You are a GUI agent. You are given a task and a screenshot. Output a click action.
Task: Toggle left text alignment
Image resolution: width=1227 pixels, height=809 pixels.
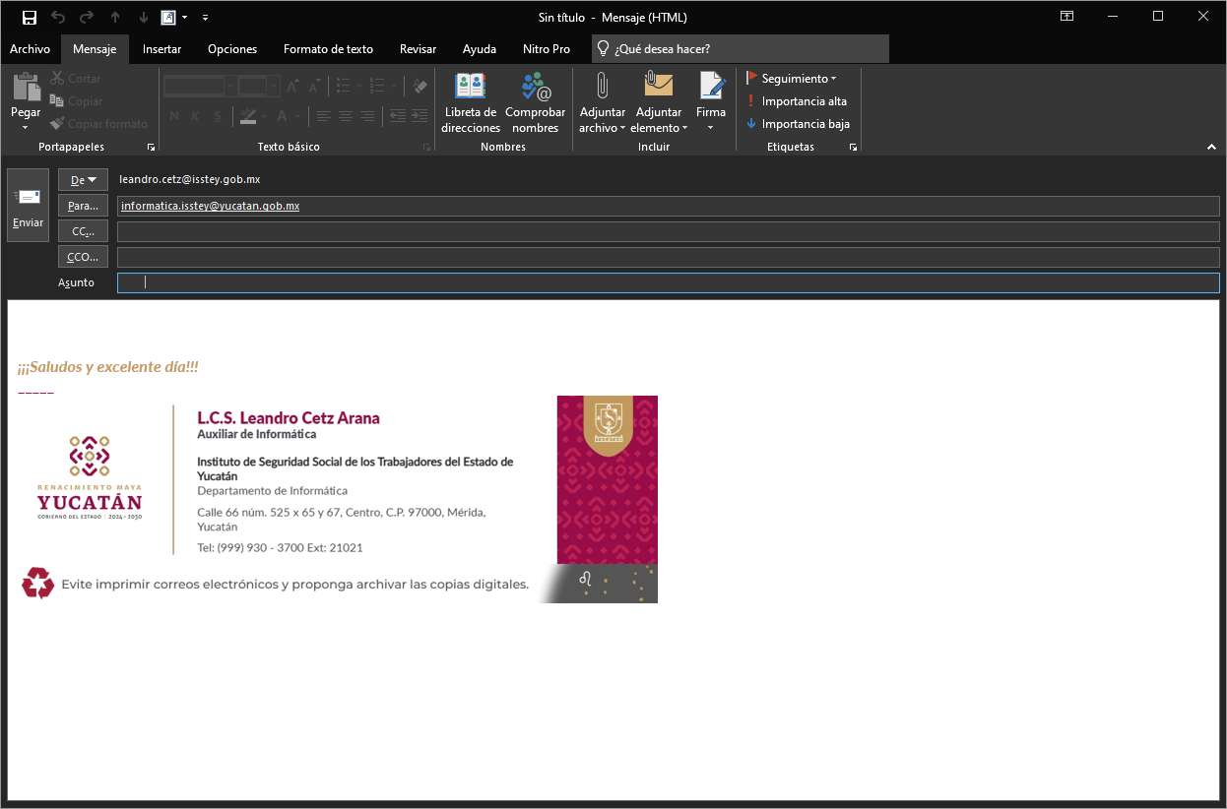[x=323, y=116]
